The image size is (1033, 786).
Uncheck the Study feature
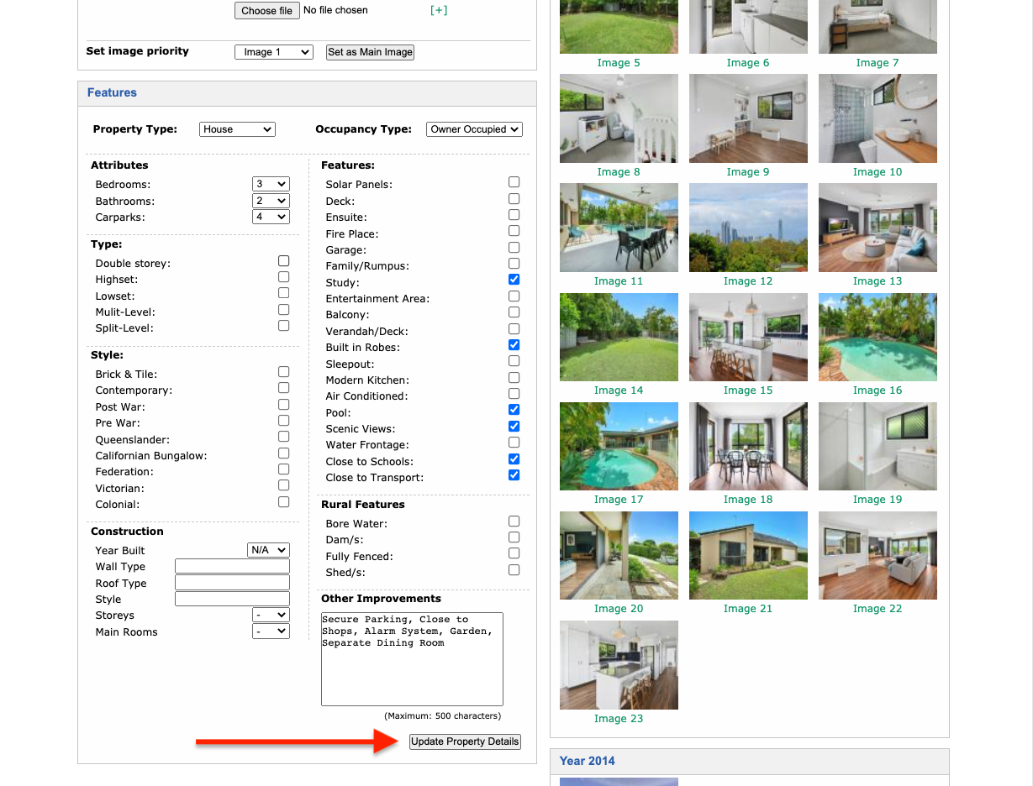pos(514,279)
